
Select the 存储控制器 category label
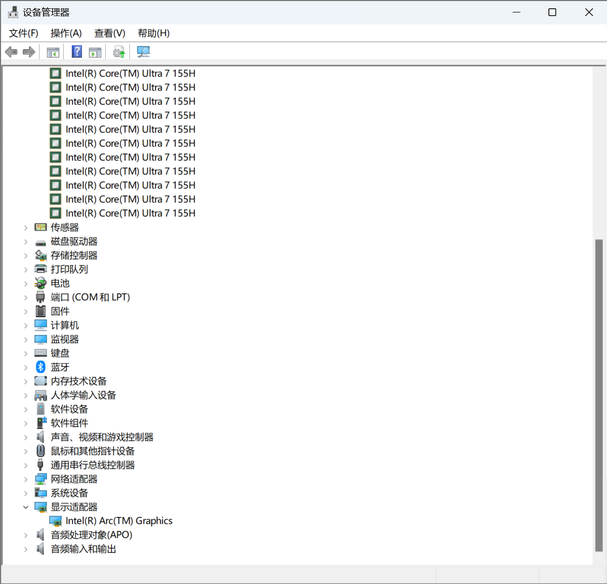coord(74,255)
